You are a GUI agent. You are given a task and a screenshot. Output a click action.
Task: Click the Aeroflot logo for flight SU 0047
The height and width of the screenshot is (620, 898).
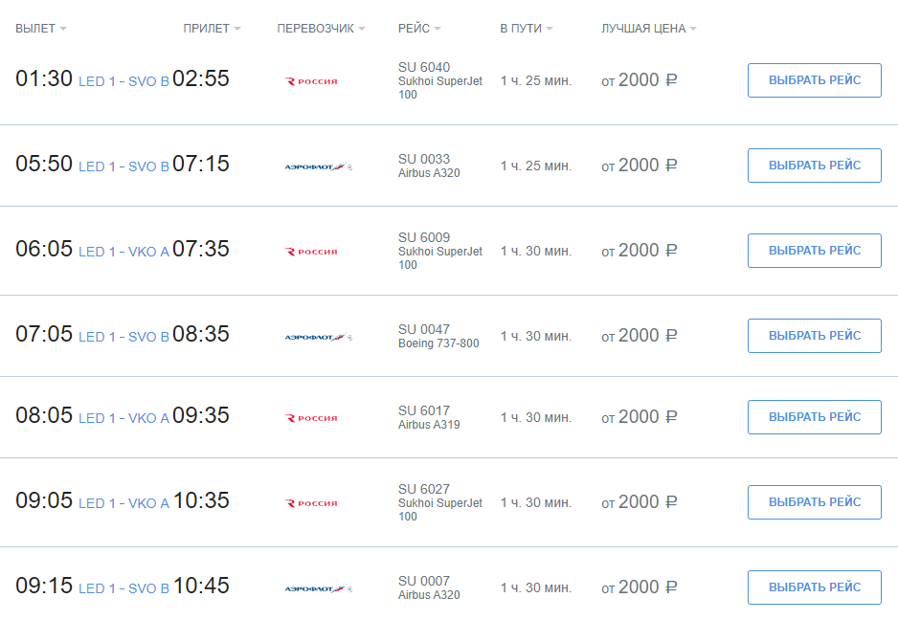click(x=319, y=337)
